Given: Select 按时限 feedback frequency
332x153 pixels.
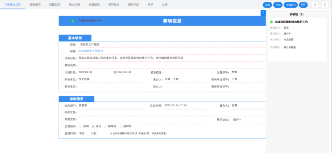Looking at the screenshot, I should click(x=121, y=127).
